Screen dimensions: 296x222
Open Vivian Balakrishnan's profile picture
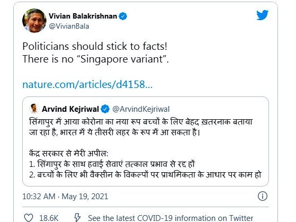click(x=34, y=21)
